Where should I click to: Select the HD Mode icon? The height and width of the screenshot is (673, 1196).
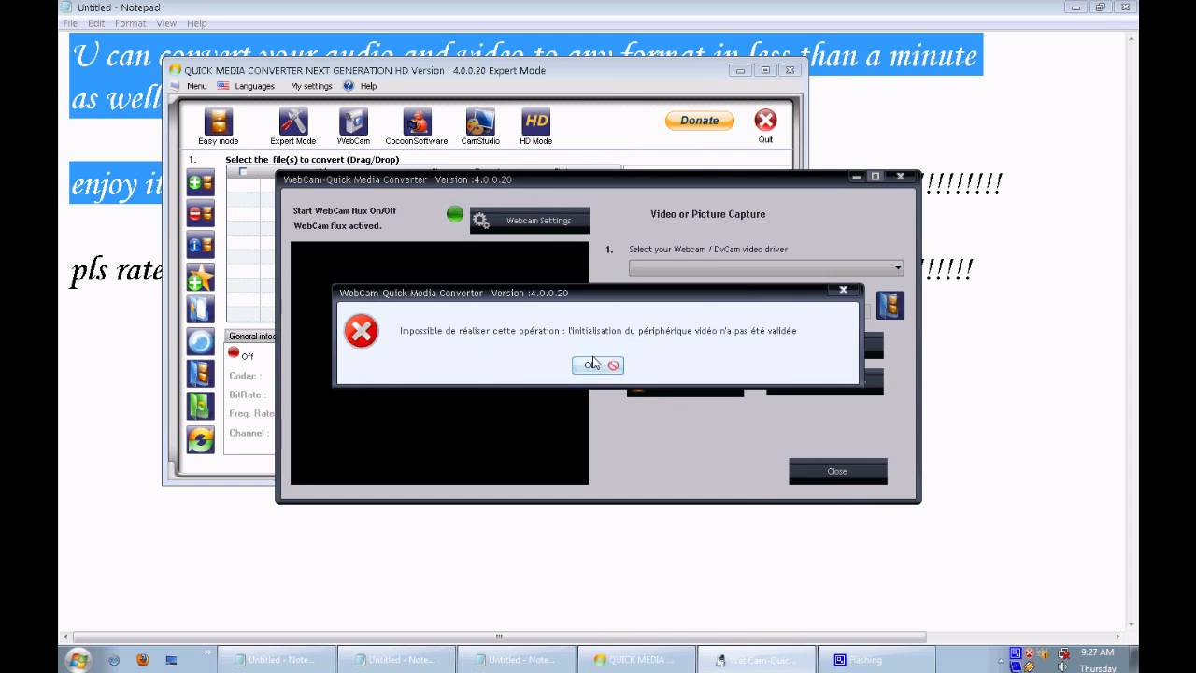tap(536, 122)
